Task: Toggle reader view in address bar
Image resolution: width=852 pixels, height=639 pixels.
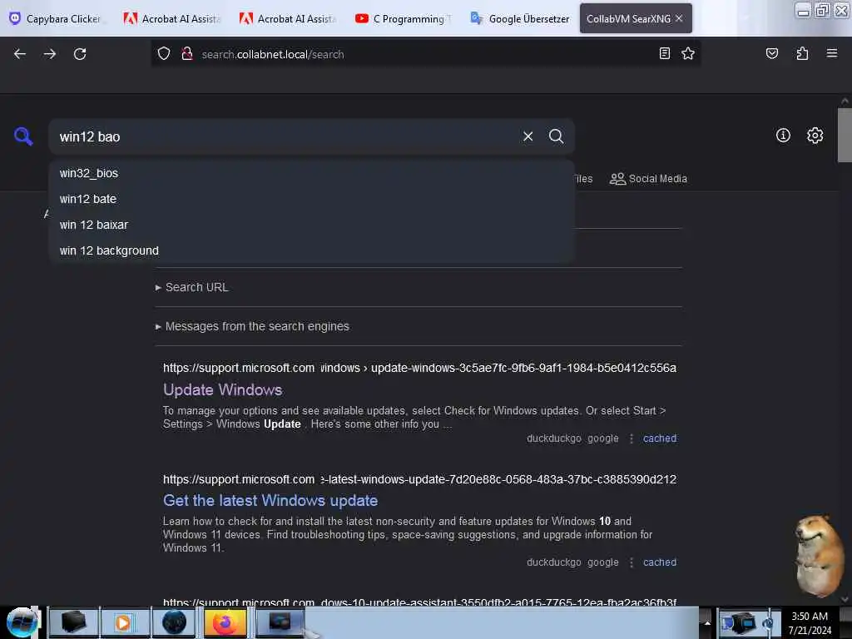Action: pos(664,53)
